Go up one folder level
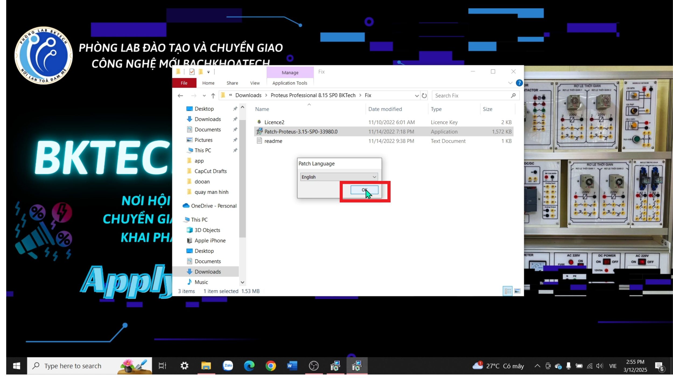Image resolution: width=673 pixels, height=378 pixels. [x=213, y=95]
